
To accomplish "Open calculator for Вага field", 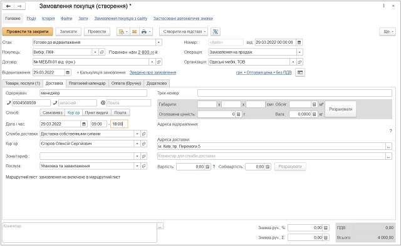I will coord(315,114).
